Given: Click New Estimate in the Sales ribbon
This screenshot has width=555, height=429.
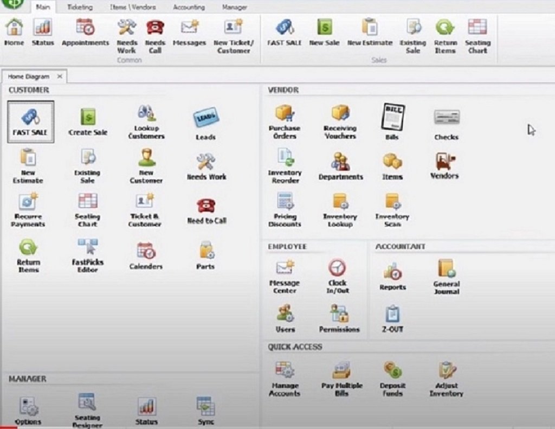Looking at the screenshot, I should (x=370, y=33).
